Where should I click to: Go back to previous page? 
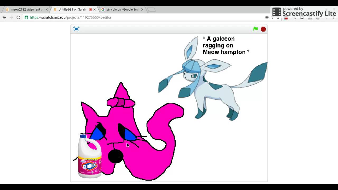pos(4,17)
